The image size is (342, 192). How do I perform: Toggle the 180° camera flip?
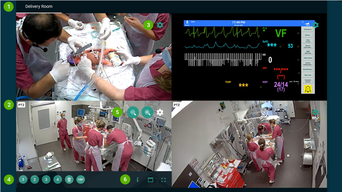pyautogui.click(x=81, y=180)
